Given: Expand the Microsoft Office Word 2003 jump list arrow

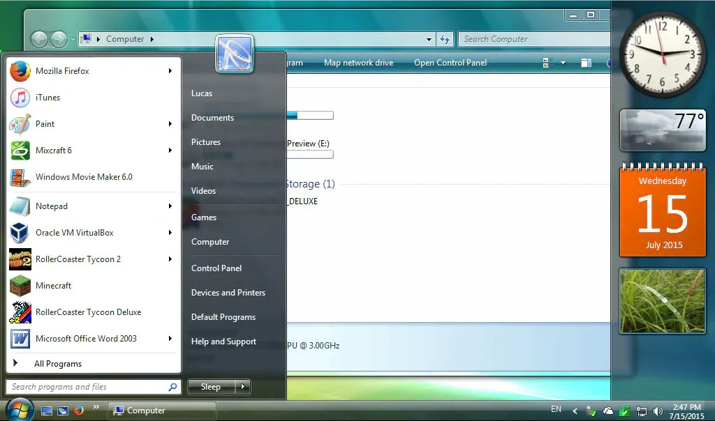Looking at the screenshot, I should coord(170,338).
